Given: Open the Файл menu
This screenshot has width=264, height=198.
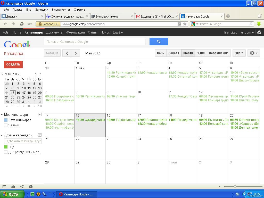Looking at the screenshot, I should [x=5, y=10].
